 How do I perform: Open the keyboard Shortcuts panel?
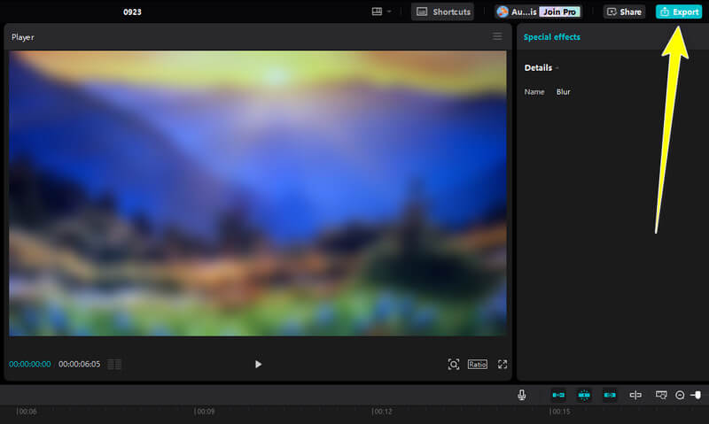click(443, 12)
